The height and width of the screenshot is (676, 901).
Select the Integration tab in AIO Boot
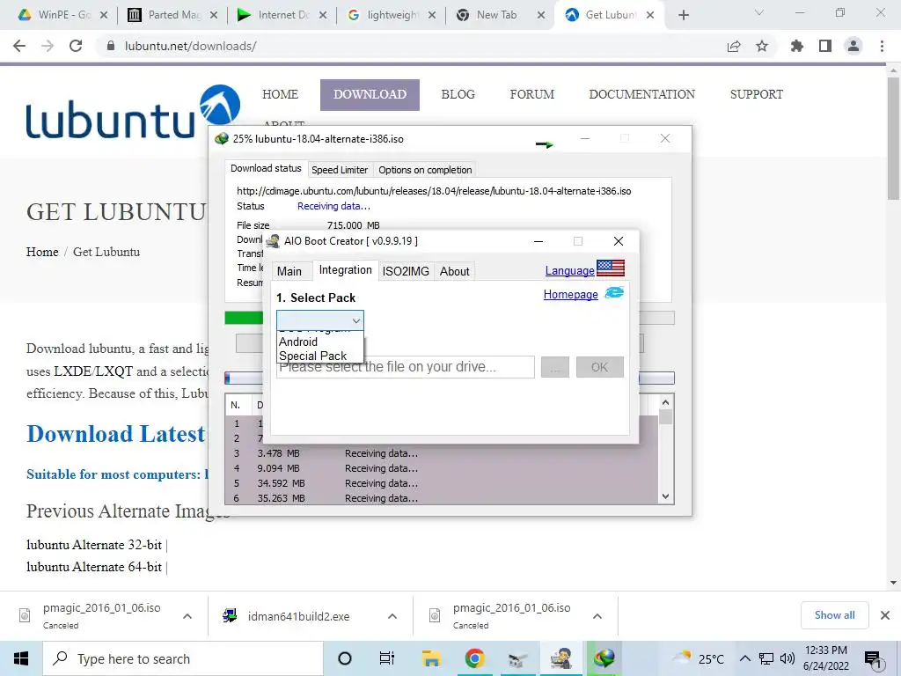[x=345, y=269]
